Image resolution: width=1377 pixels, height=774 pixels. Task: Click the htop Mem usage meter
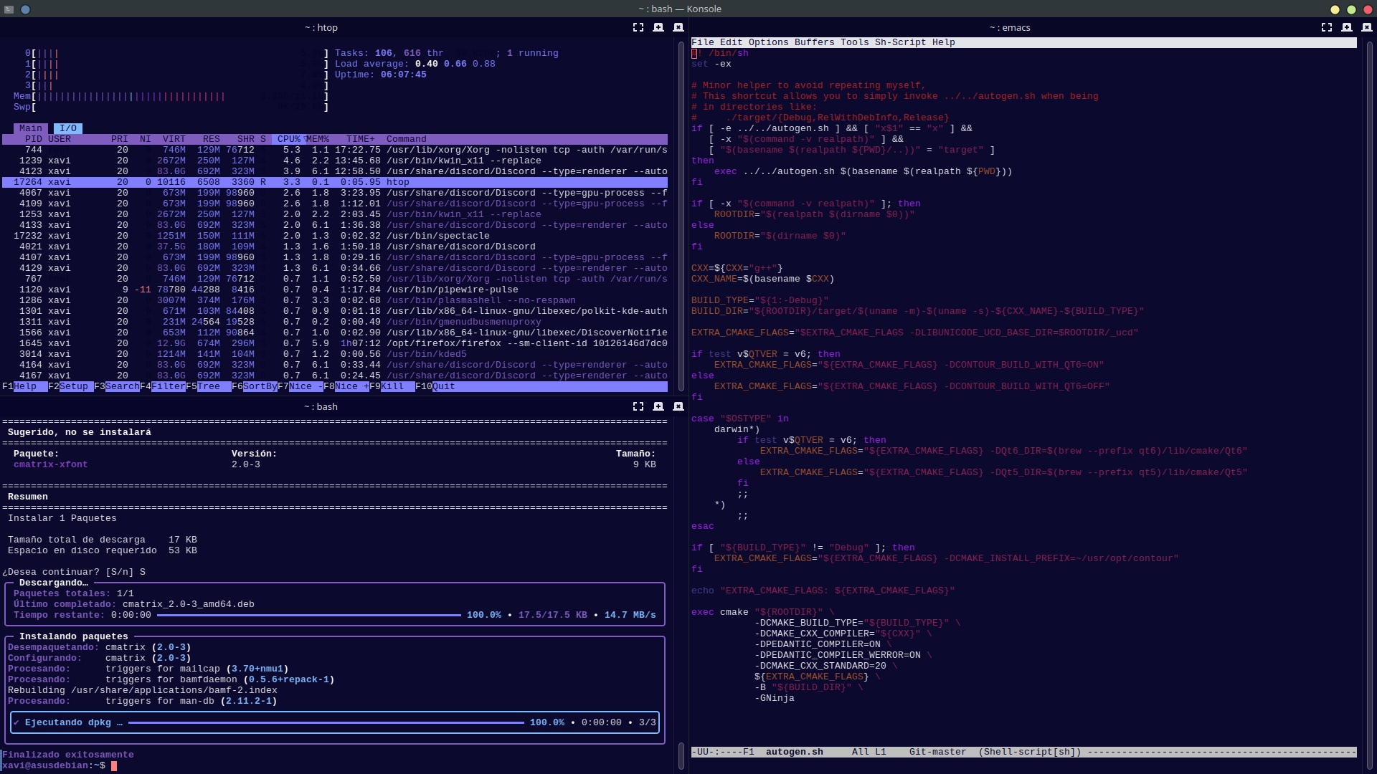(x=171, y=96)
